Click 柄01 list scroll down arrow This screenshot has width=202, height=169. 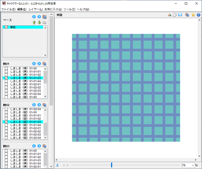45,96
